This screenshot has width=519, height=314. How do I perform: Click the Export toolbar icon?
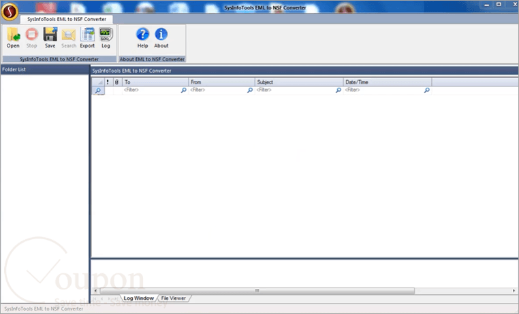click(x=87, y=38)
